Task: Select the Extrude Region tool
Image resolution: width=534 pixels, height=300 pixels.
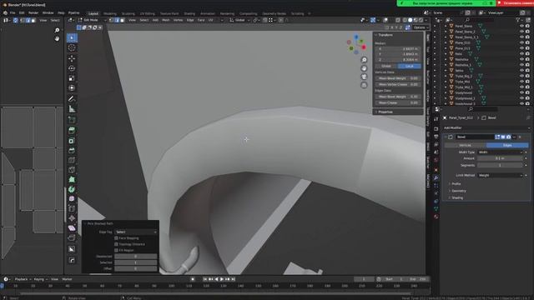Action: pyautogui.click(x=72, y=131)
